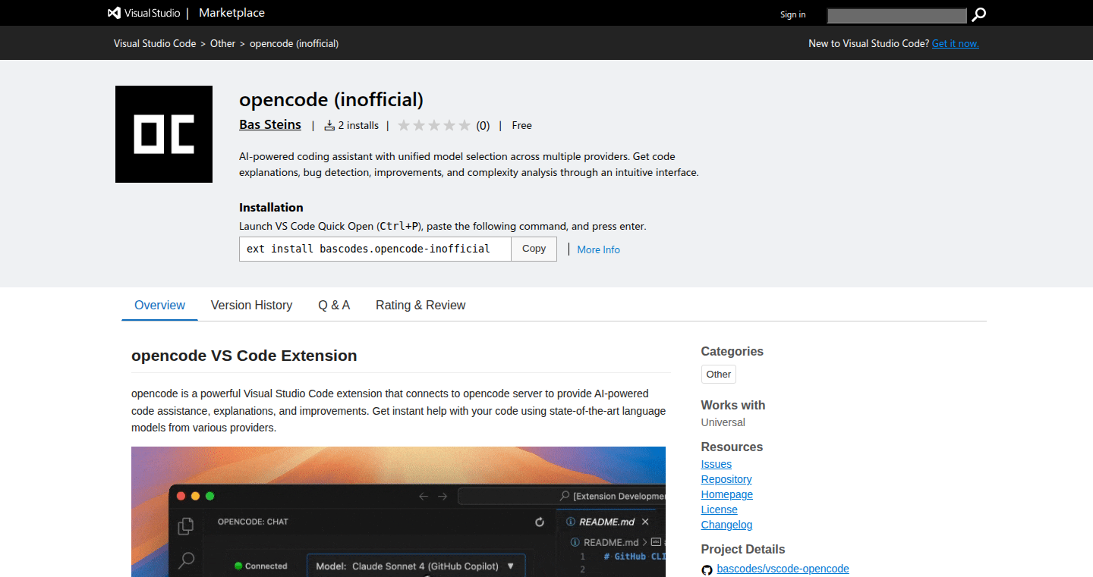Switch to the Version History tab
Screen dimensions: 1093x577
point(251,305)
